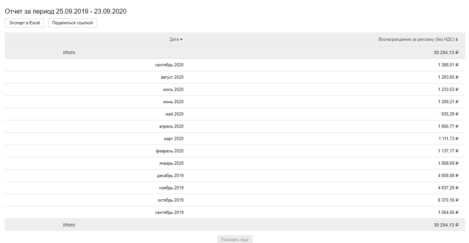Sort by Вознаграждение за рекламу column header
The image size is (469, 243).
(x=418, y=39)
